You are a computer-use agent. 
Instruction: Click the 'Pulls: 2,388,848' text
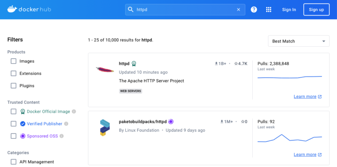[x=273, y=64]
